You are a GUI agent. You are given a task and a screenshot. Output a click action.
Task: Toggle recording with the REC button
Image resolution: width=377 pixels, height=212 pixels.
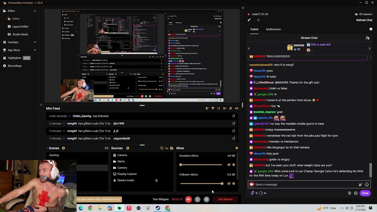(188, 199)
